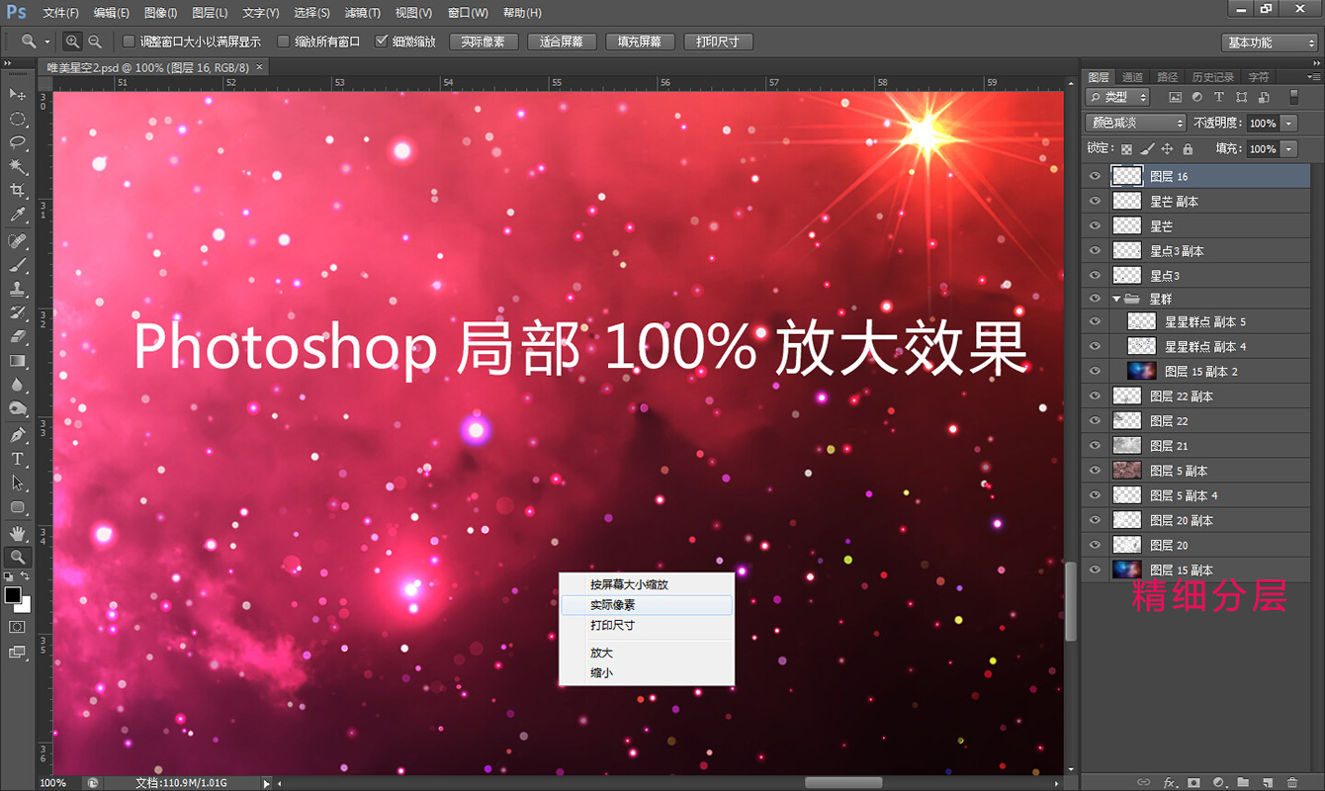Enable zoom all windows checkbox

tap(284, 42)
